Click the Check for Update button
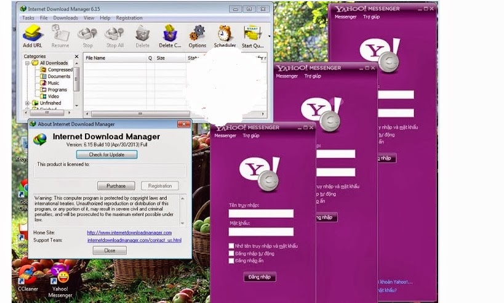The width and height of the screenshot is (504, 303). point(106,155)
